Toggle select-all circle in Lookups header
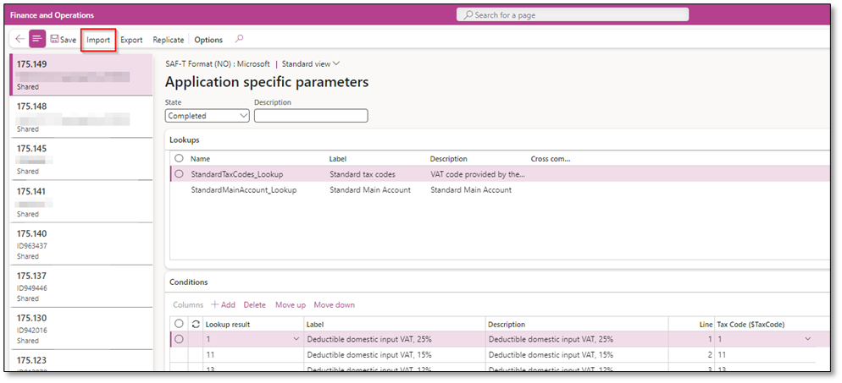Screen dimensions: 842x383 [x=179, y=158]
